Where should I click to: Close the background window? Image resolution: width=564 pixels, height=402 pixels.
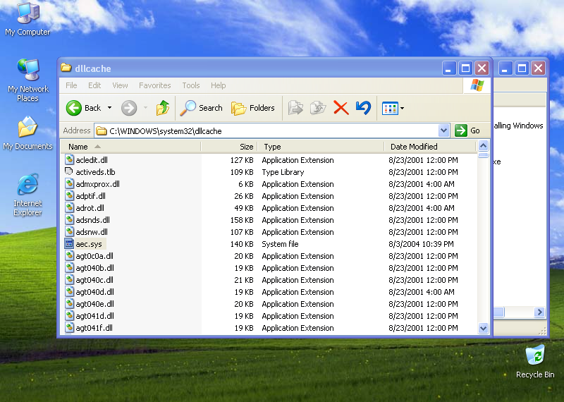[538, 68]
